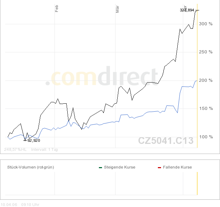Click the Intervall: 1 Tag text
The height and width of the screenshot is (207, 220).
[44, 149]
